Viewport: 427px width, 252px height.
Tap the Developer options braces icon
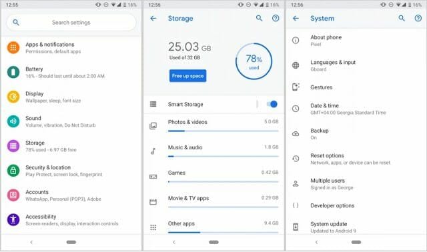pos(296,205)
